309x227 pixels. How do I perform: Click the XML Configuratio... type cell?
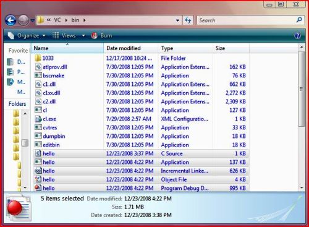pos(184,119)
